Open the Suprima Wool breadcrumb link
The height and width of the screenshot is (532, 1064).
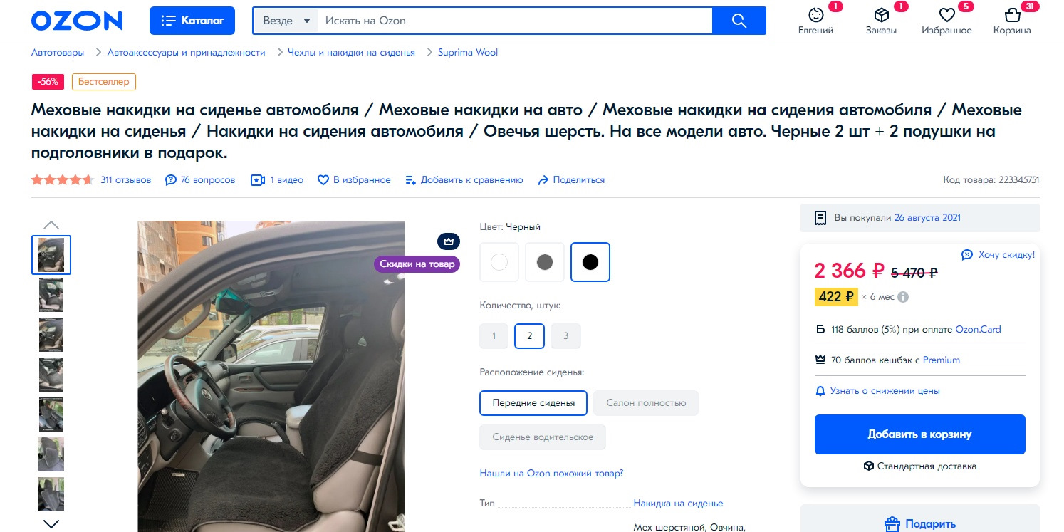coord(468,52)
